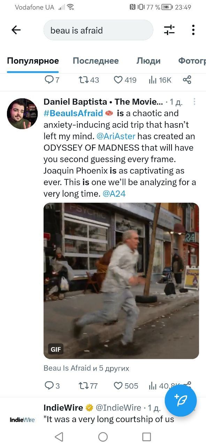Open the @A24 mention link

(x=114, y=194)
